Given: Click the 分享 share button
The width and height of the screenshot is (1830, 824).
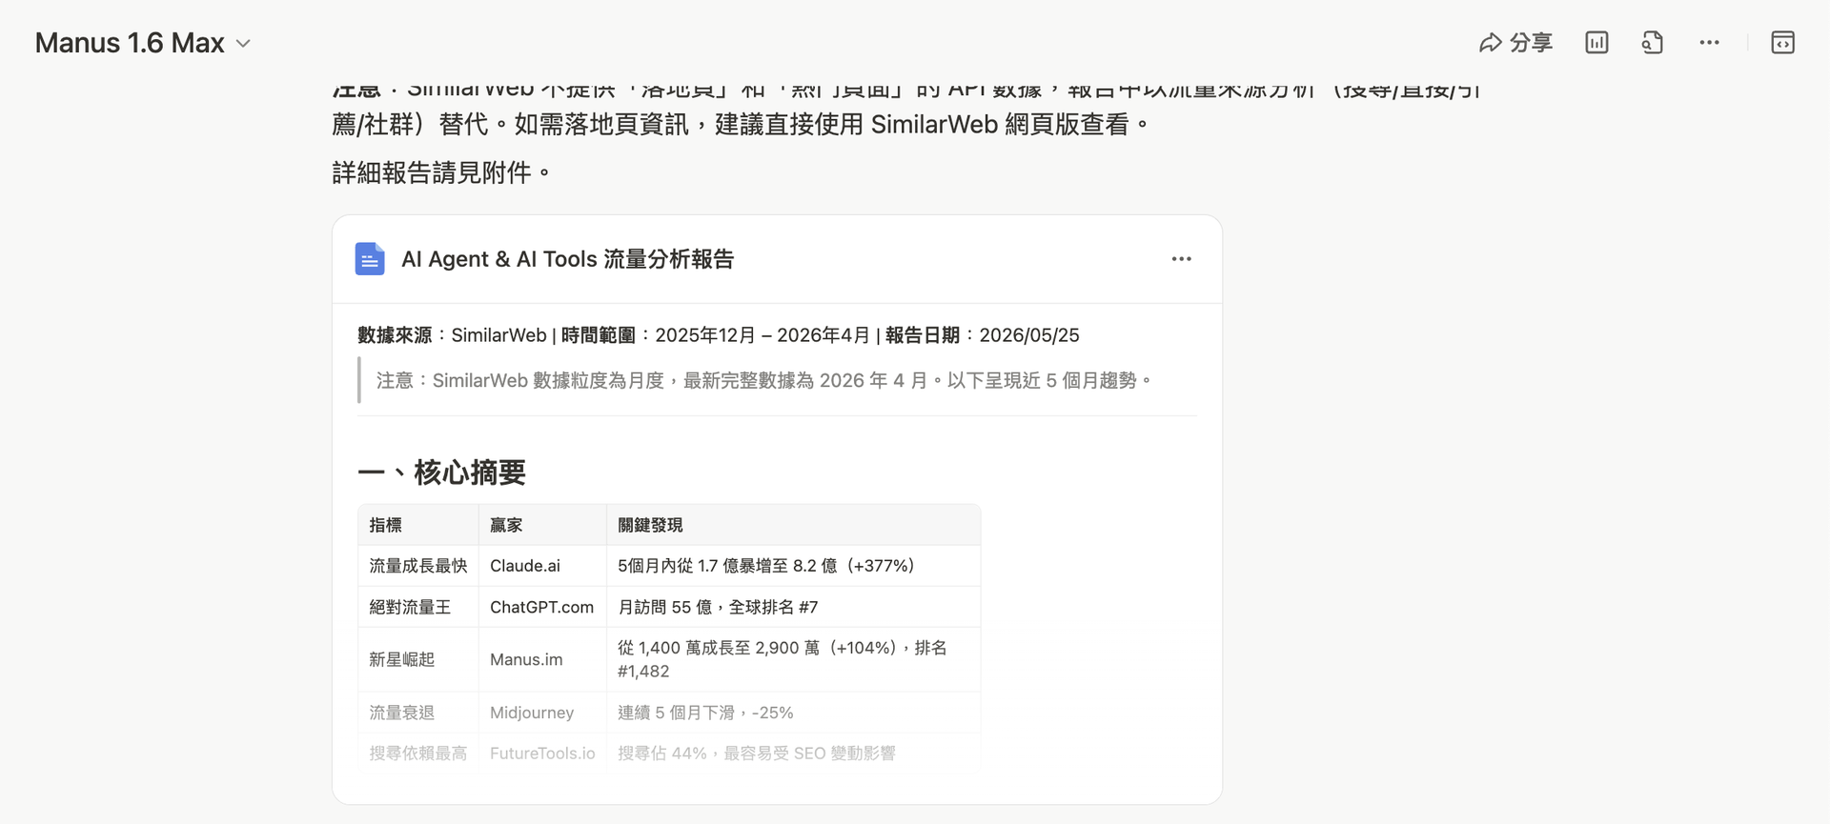Looking at the screenshot, I should tap(1515, 43).
